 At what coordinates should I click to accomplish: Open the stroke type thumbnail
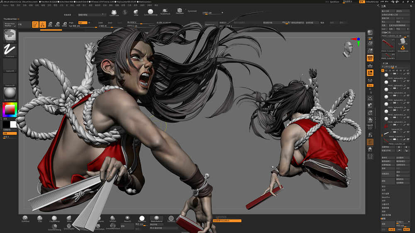tap(10, 50)
